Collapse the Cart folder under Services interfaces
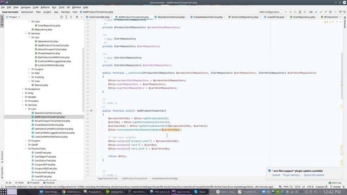The height and width of the screenshot is (195, 347). [x=29, y=37]
